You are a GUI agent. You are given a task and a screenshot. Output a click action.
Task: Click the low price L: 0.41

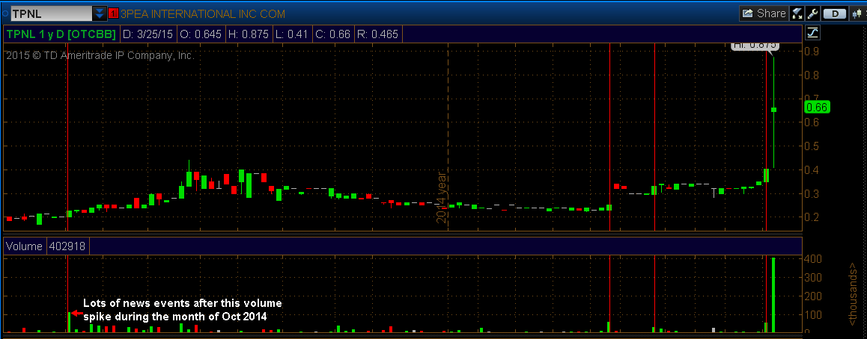292,34
